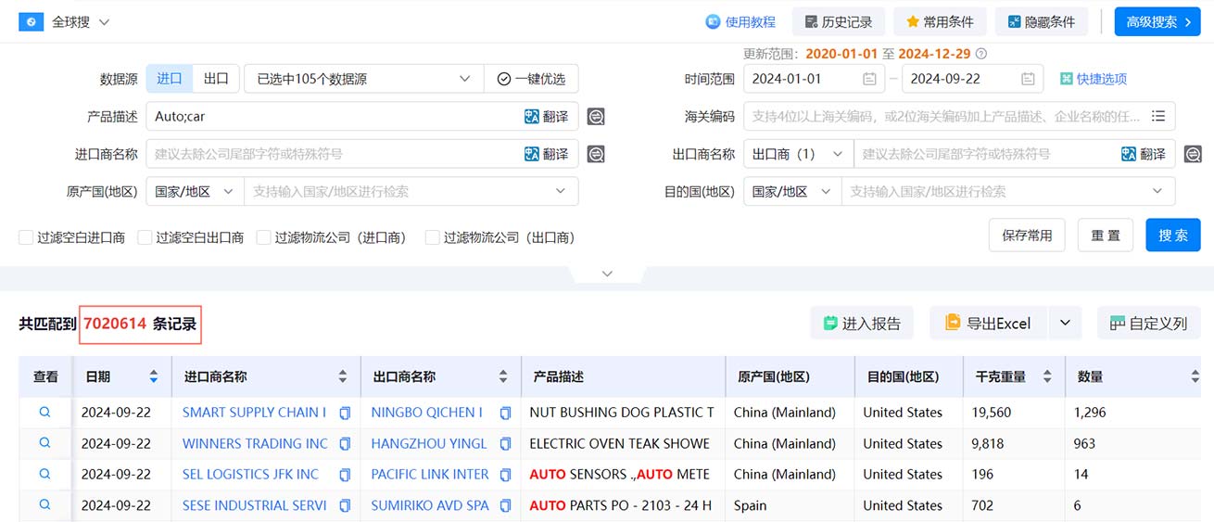Select the 进口 import tab

[170, 79]
